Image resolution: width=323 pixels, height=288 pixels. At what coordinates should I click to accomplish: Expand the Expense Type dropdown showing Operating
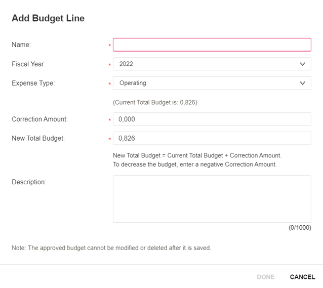212,83
